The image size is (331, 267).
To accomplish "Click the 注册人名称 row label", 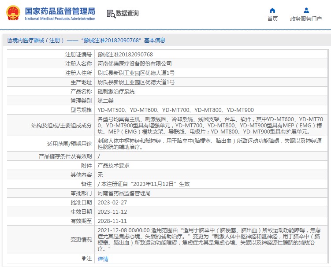I will tap(78, 64).
